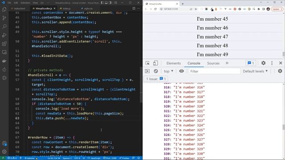Click the Spaces: 2 indentation indicator
The width and height of the screenshot is (285, 160).
point(67,158)
